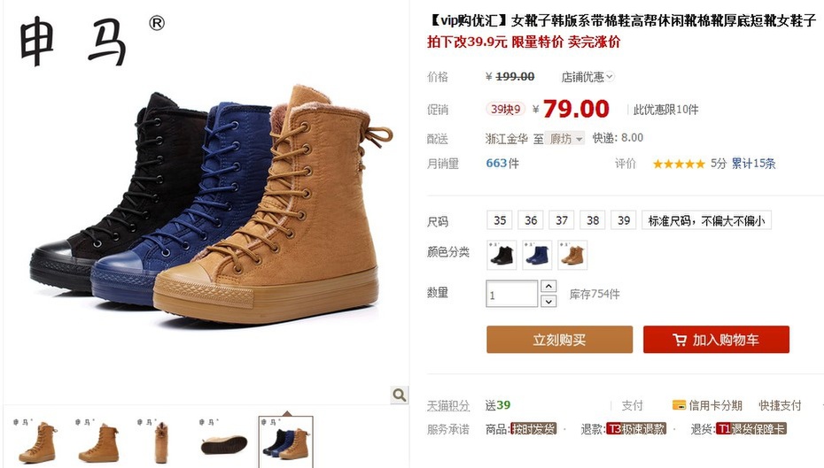
Task: Open the 廊坊 delivery destination dropdown
Action: [565, 139]
